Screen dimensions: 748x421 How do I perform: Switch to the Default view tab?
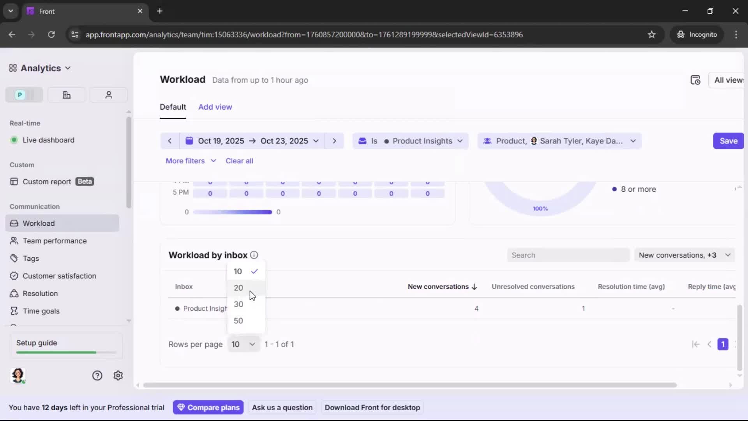point(173,107)
